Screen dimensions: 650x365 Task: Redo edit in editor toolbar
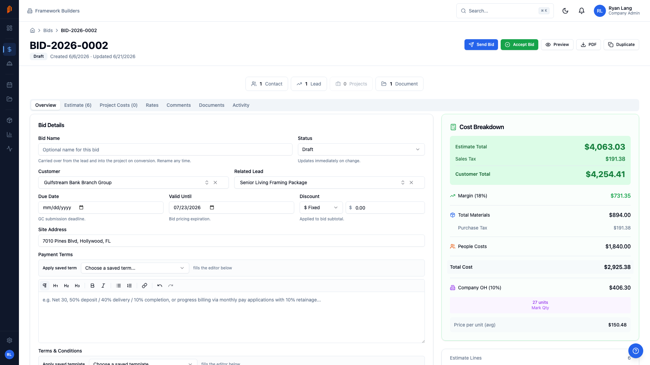tap(171, 286)
